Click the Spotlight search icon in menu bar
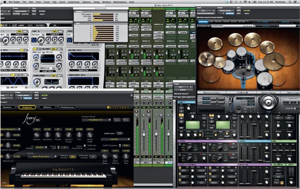The height and width of the screenshot is (189, 300). (290, 2)
